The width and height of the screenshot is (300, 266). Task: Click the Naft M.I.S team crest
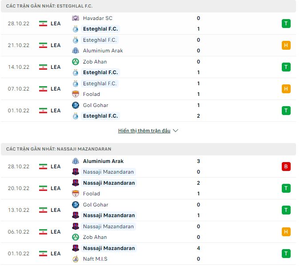pos(76,259)
